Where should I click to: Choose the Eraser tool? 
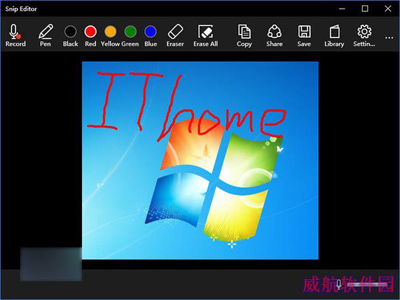coord(175,35)
